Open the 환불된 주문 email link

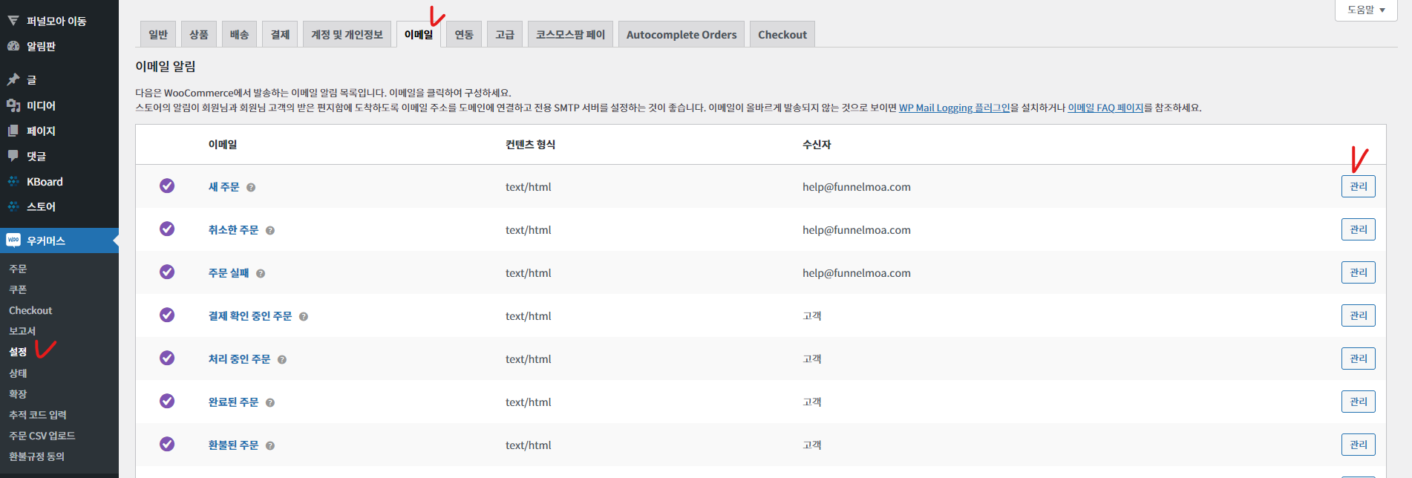pyautogui.click(x=234, y=445)
